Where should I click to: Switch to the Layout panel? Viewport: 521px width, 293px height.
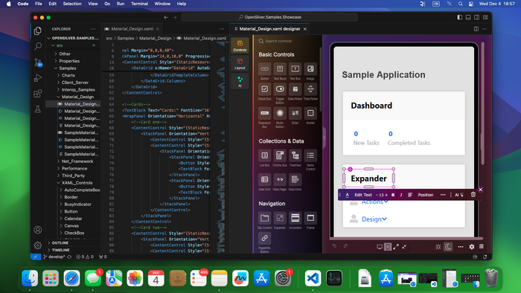click(x=240, y=63)
